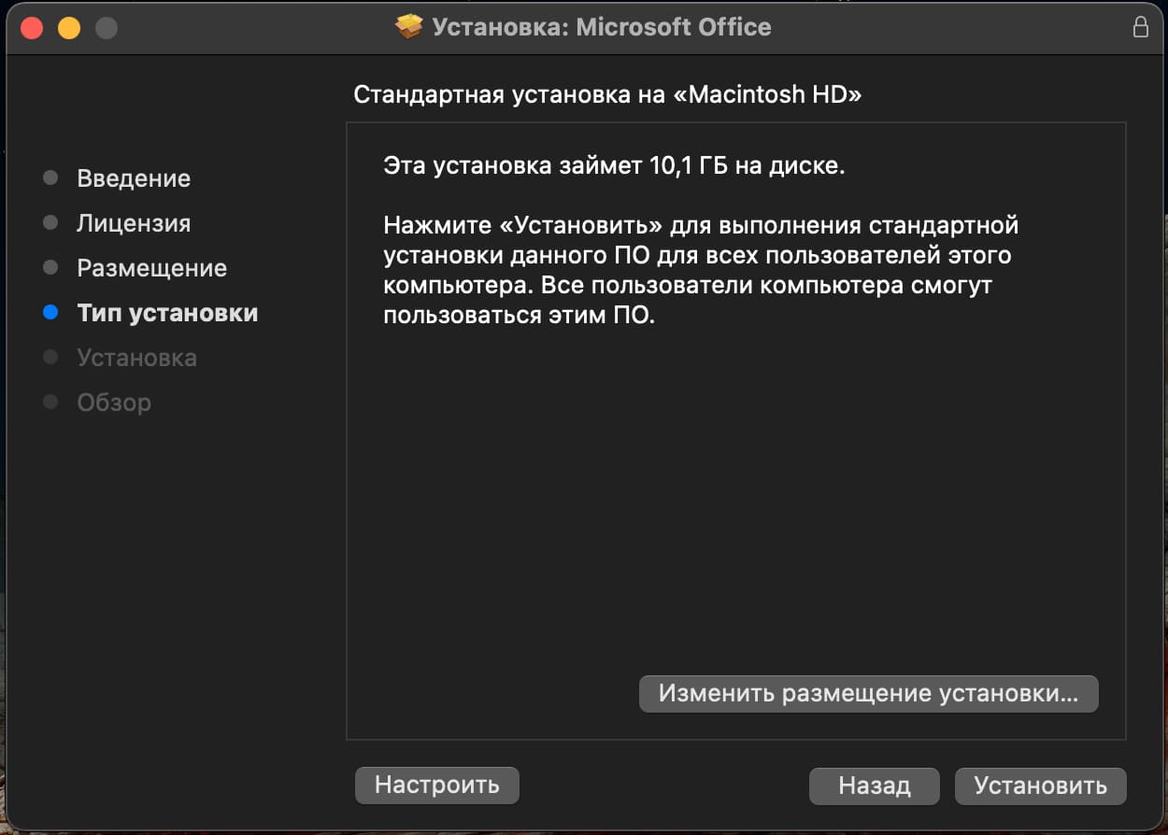The height and width of the screenshot is (835, 1168).
Task: Open the Настроить customization options
Action: pos(436,785)
